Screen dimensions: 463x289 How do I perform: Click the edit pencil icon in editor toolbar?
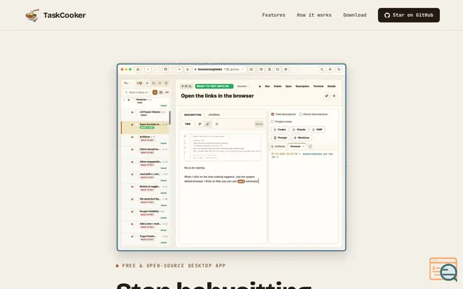pos(208,124)
